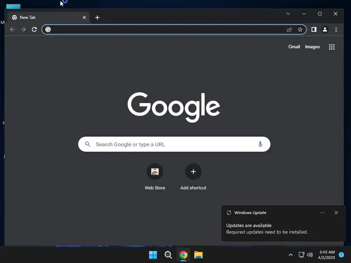The height and width of the screenshot is (263, 351).
Task: Open Windows Update notification options menu
Action: pos(323,213)
